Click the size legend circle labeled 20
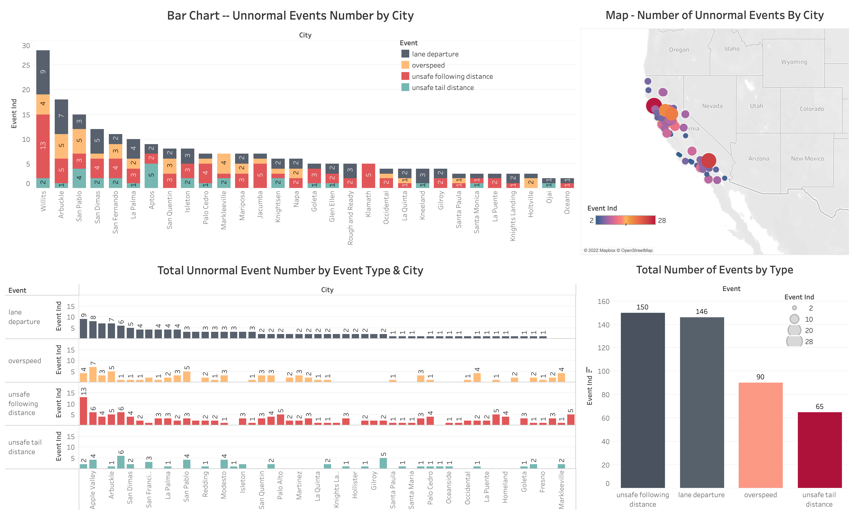852x515 pixels. coord(794,330)
